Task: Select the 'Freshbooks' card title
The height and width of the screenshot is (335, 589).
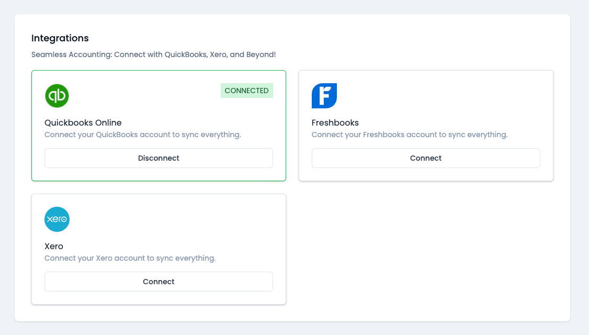Action: click(x=335, y=122)
